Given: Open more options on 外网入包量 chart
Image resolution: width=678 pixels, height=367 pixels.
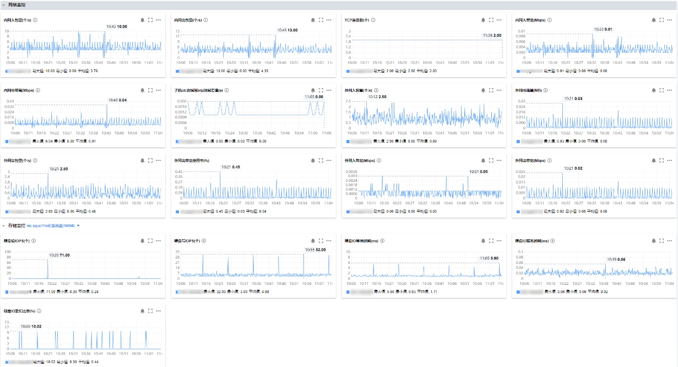Looking at the screenshot, I should [500, 90].
